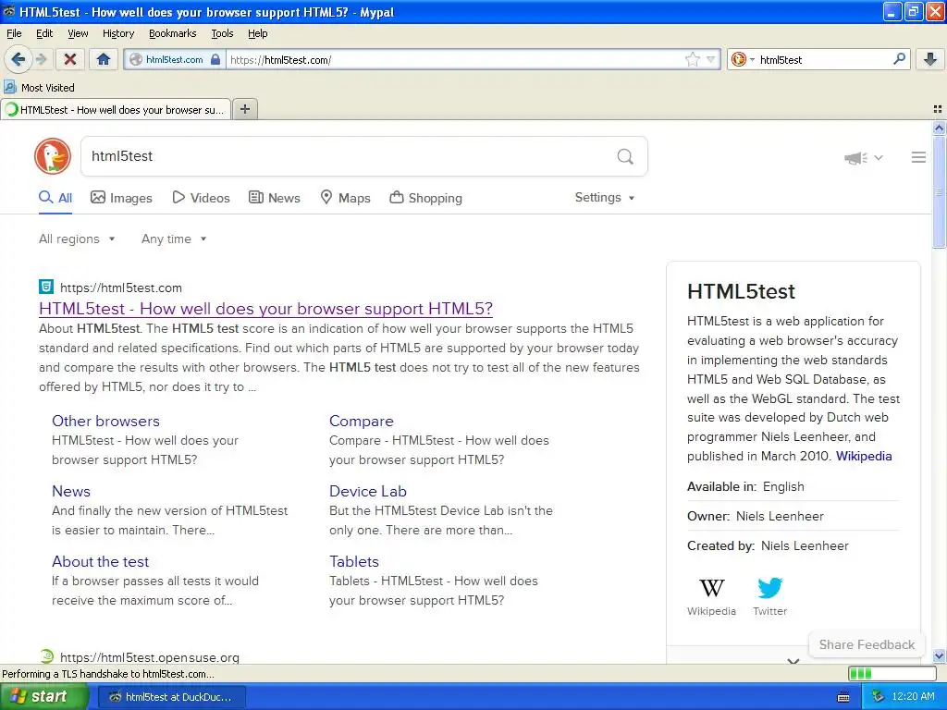Switch to News results tab
The height and width of the screenshot is (710, 947).
pyautogui.click(x=274, y=198)
